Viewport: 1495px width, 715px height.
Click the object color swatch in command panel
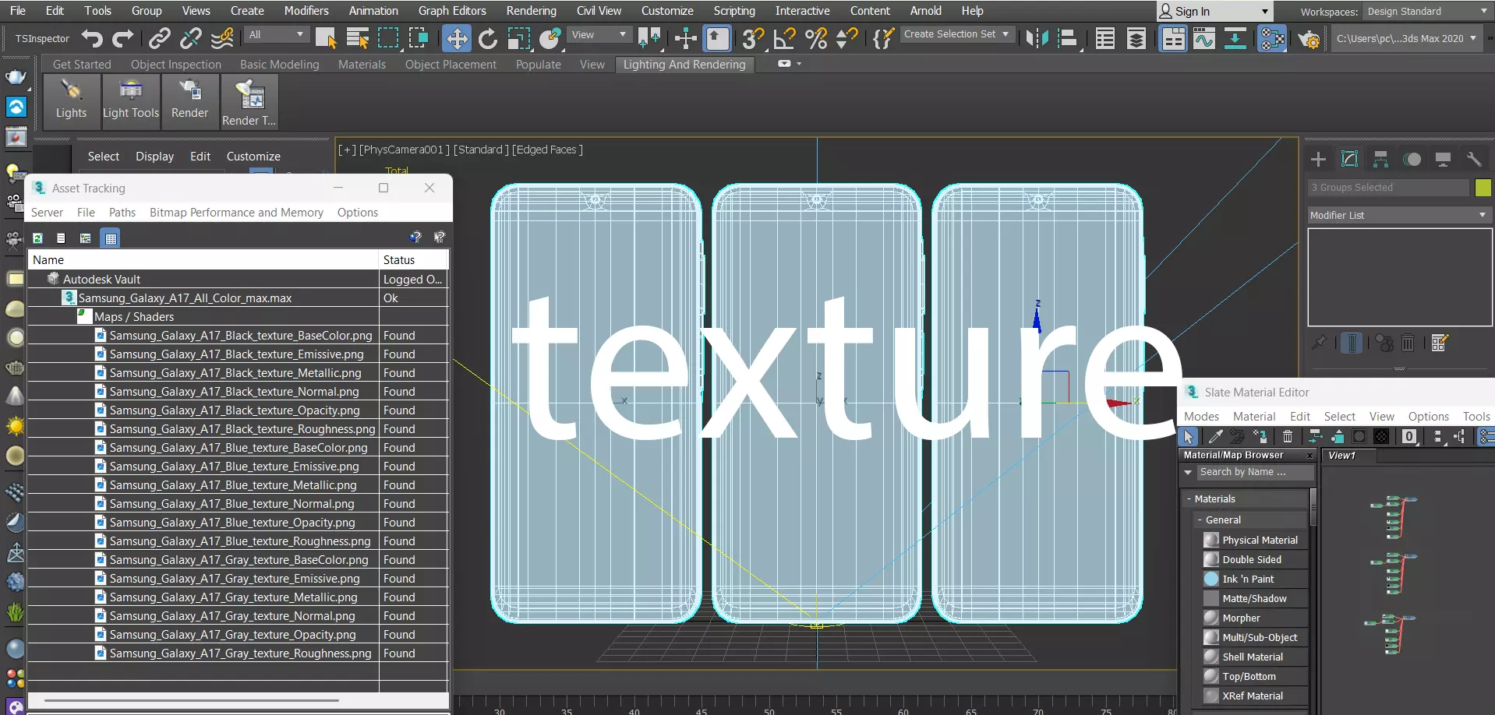click(x=1483, y=188)
